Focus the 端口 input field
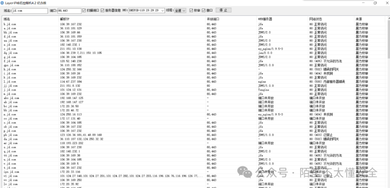 69,11
